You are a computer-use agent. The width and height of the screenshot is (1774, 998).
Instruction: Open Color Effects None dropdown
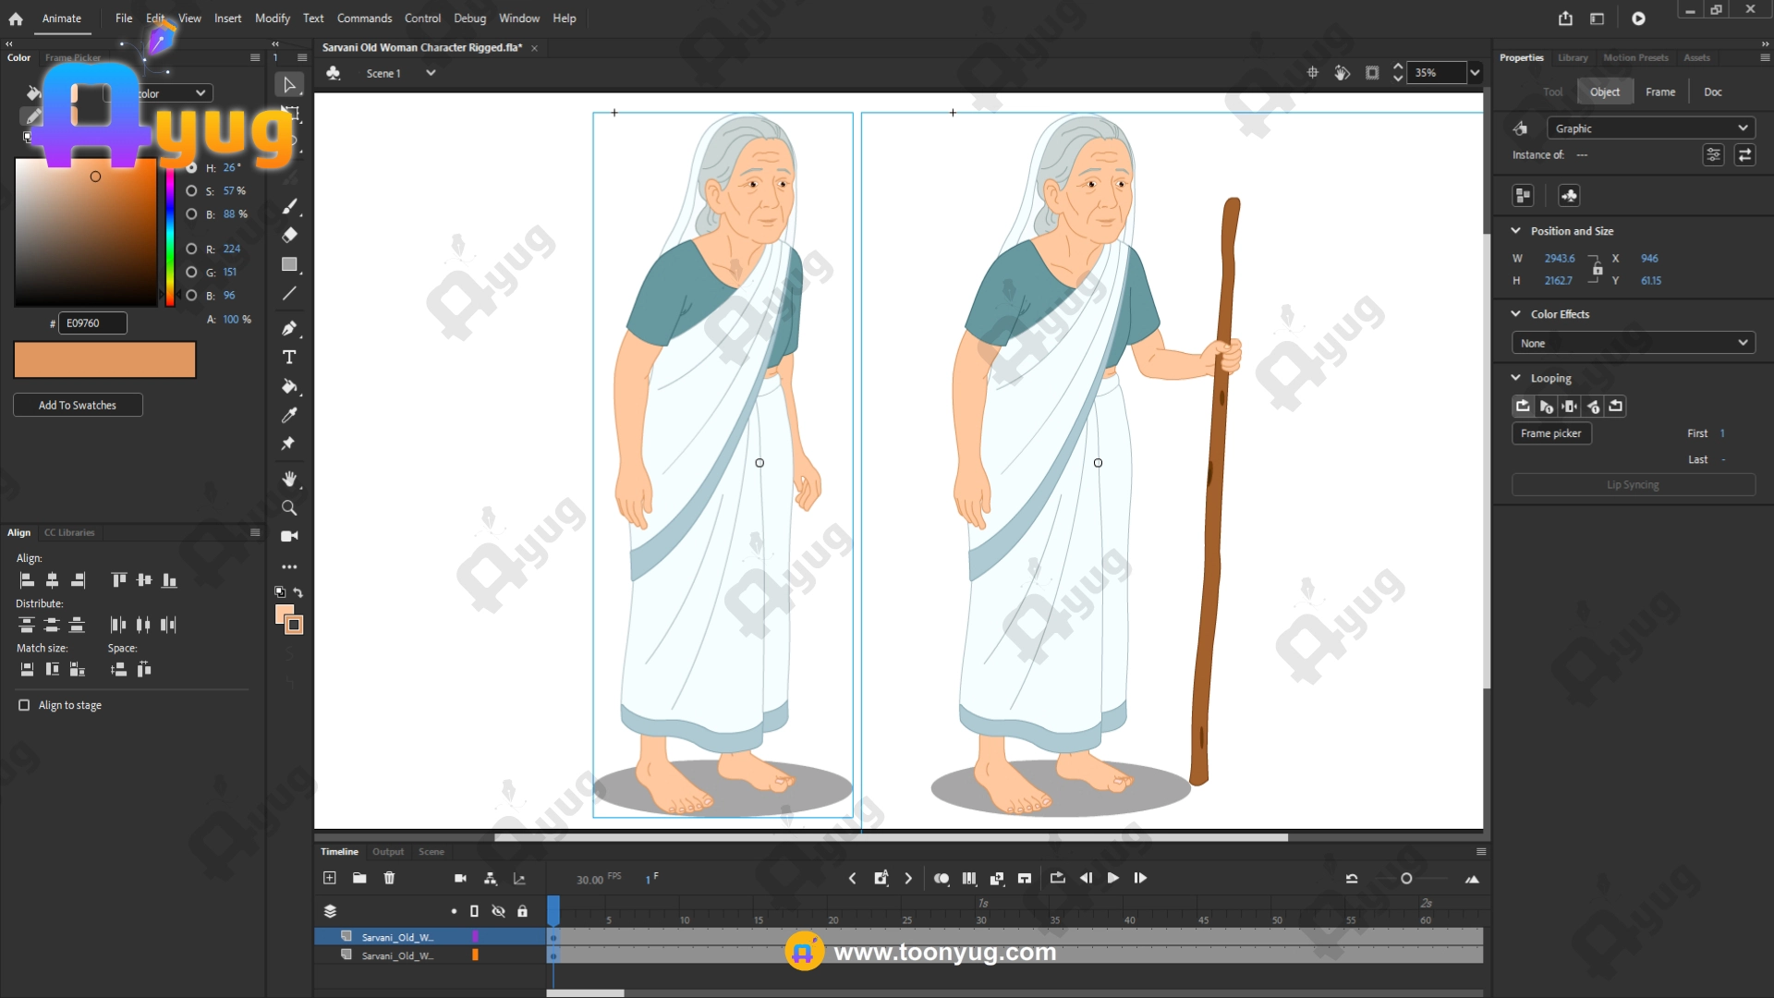1633,343
